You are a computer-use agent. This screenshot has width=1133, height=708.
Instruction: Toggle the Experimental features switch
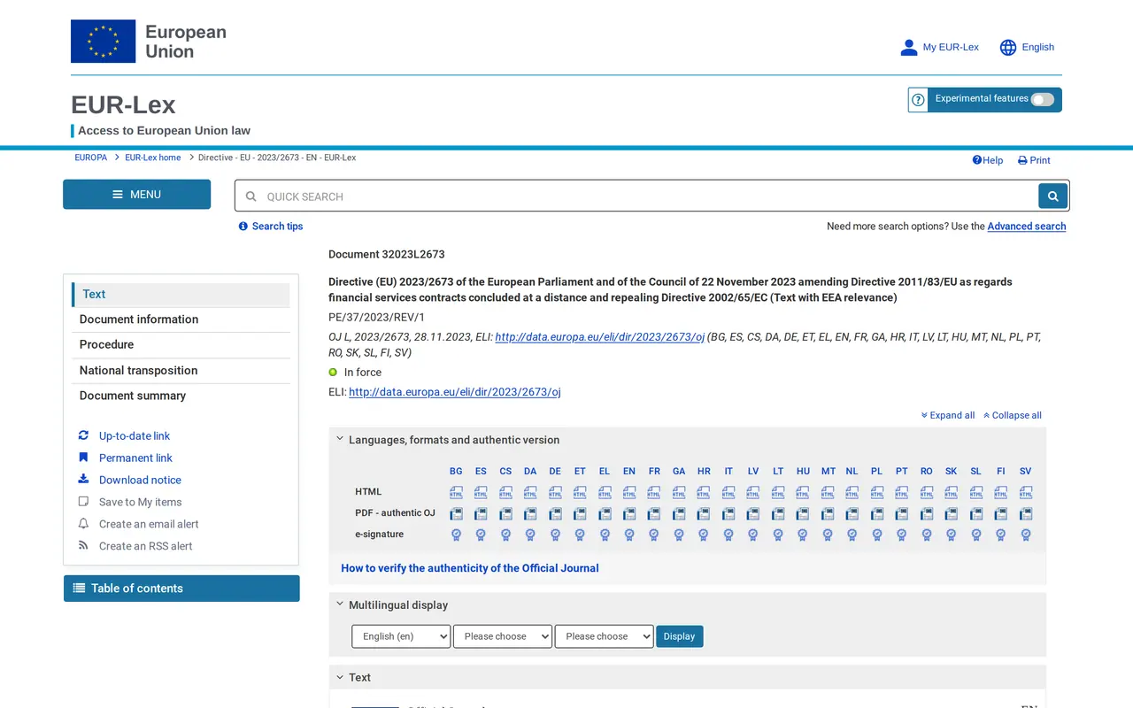[1043, 99]
